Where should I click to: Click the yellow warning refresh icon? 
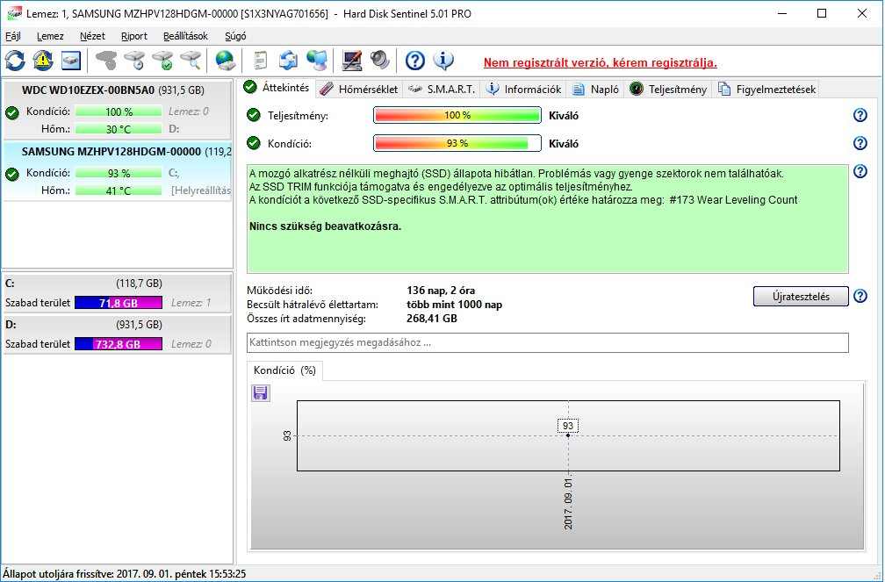tap(43, 61)
